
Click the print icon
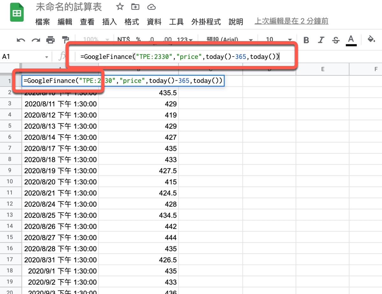(50, 40)
